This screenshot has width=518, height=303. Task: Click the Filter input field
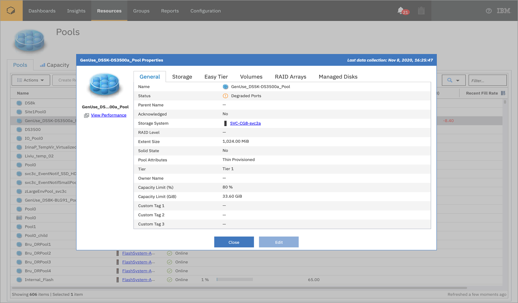click(x=488, y=80)
